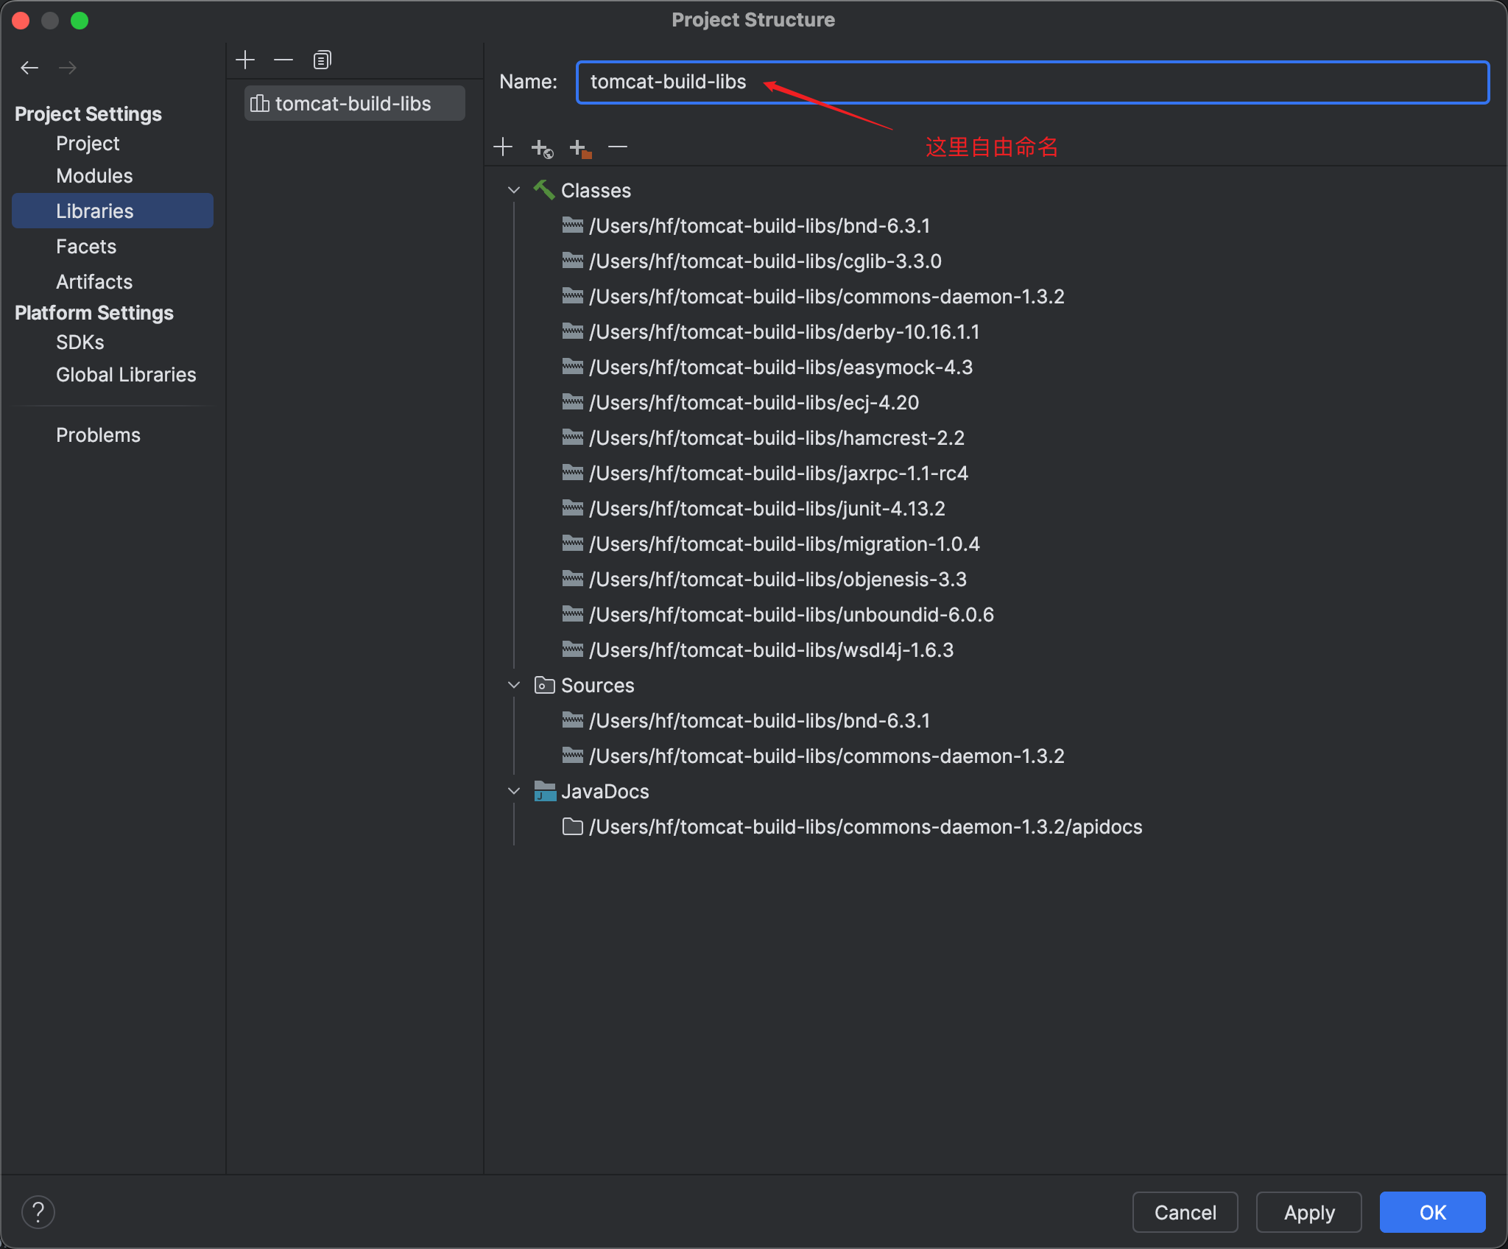1508x1249 pixels.
Task: Collapse the Sources tree node
Action: tap(514, 685)
